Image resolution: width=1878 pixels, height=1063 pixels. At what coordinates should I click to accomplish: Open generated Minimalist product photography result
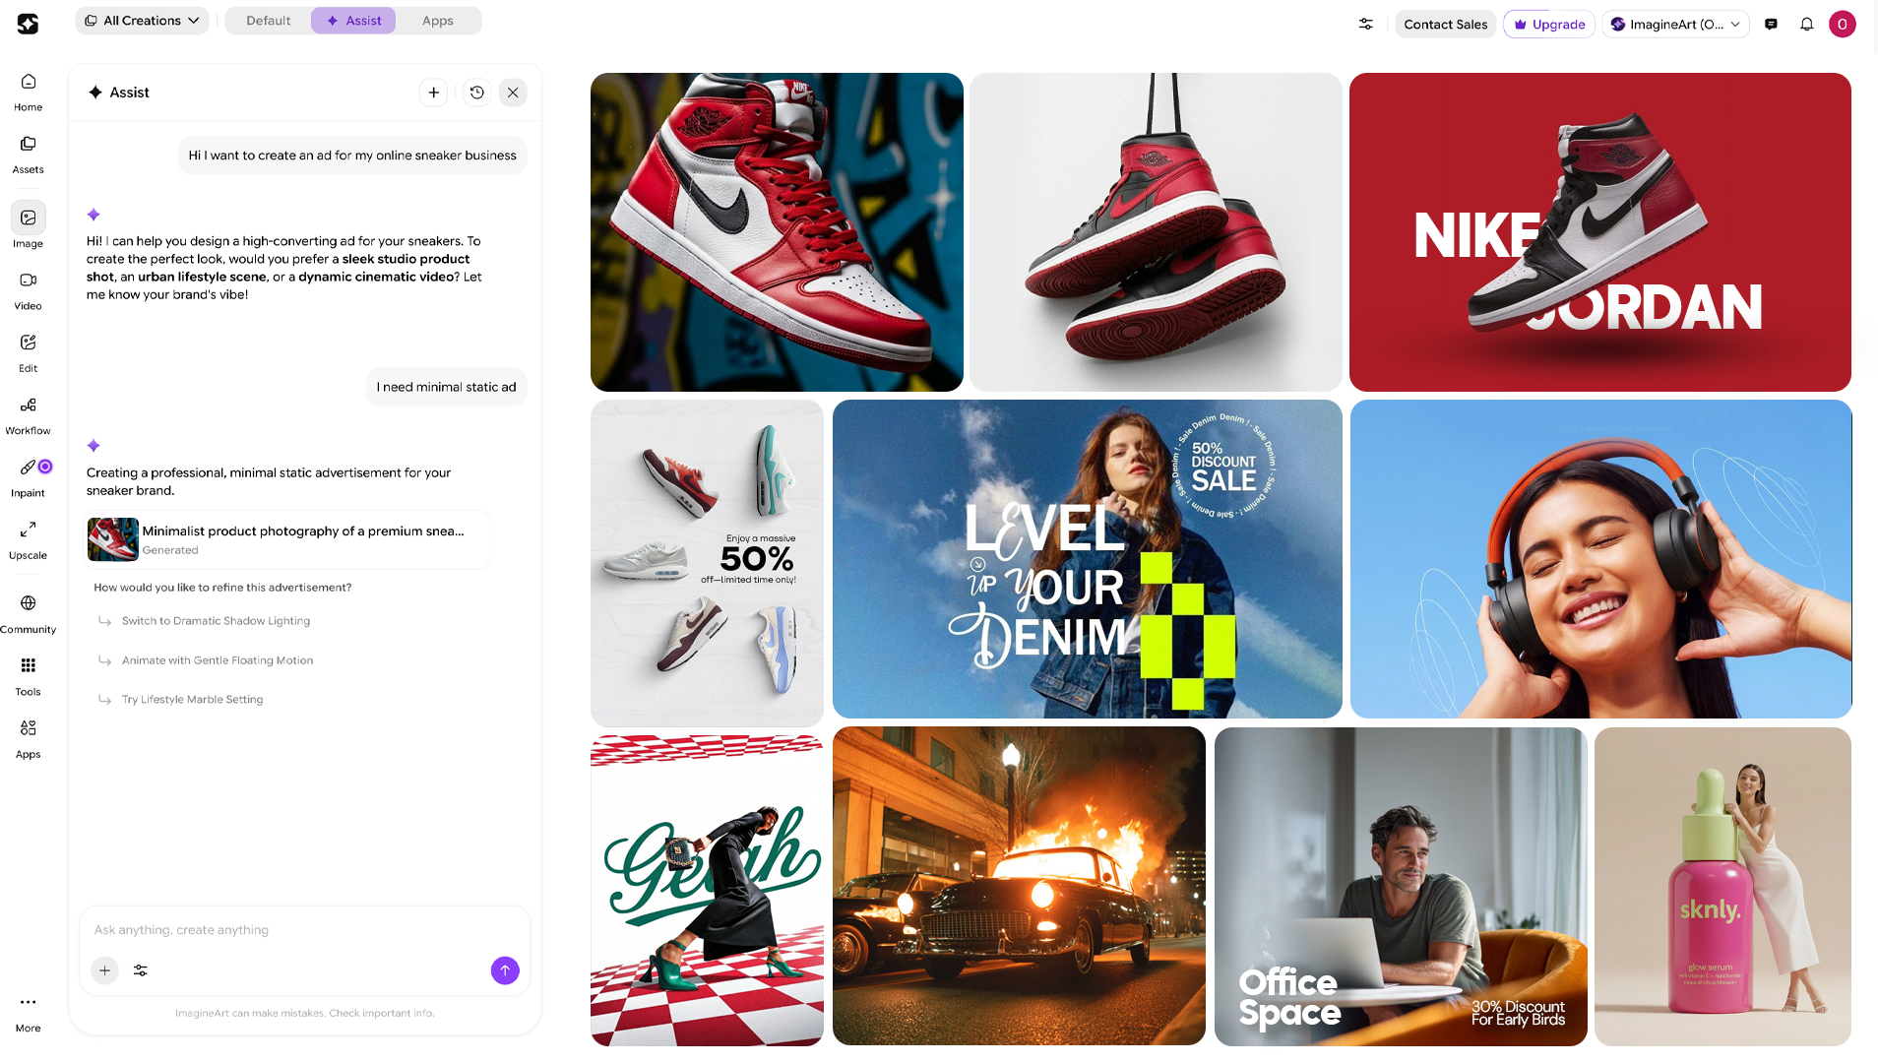[288, 539]
